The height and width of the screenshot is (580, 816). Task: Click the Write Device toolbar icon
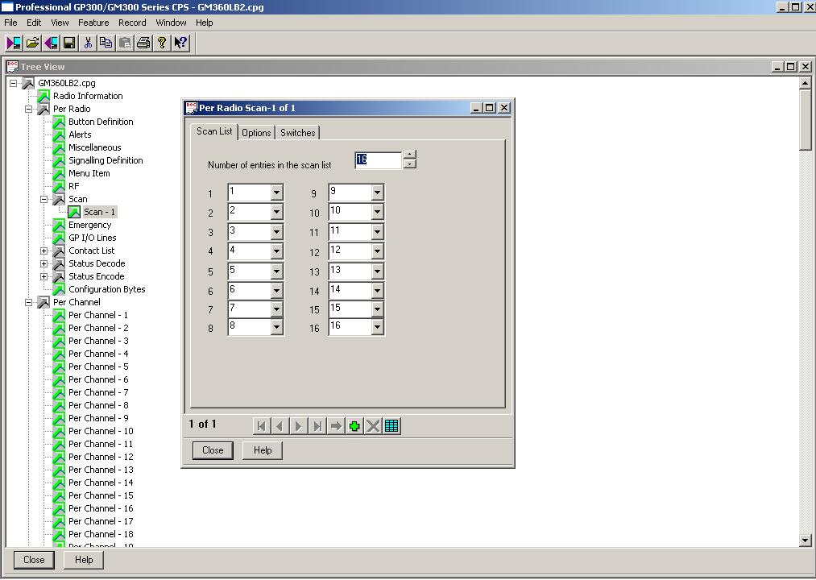click(51, 43)
